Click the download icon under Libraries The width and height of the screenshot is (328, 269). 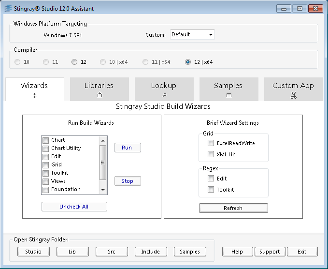pos(99,95)
